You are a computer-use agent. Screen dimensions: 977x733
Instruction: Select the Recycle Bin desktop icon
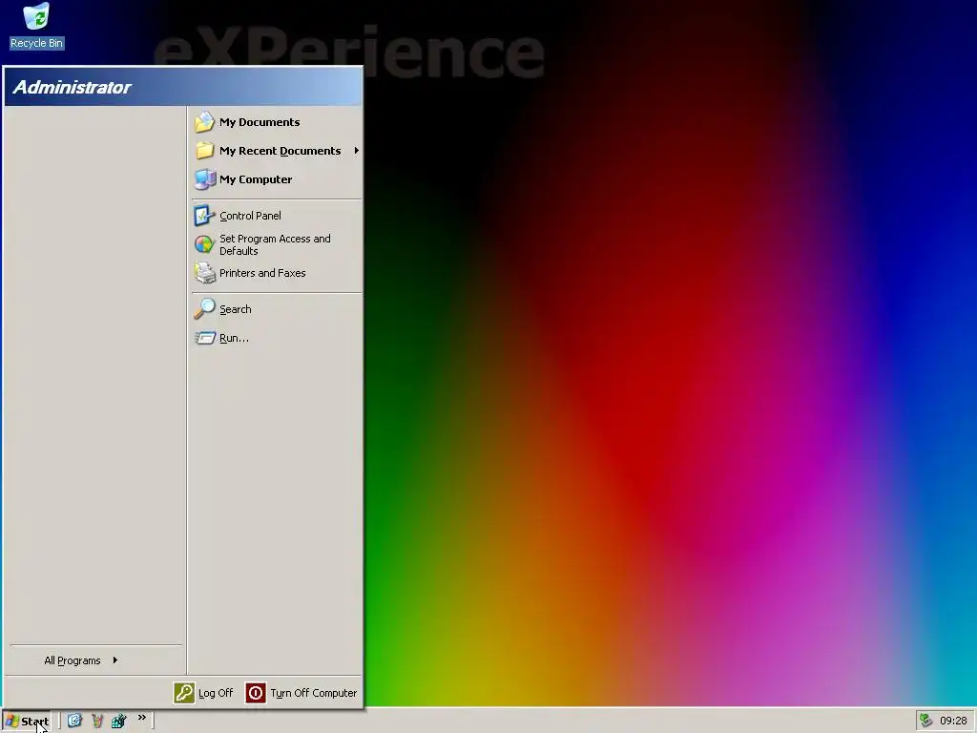point(37,26)
